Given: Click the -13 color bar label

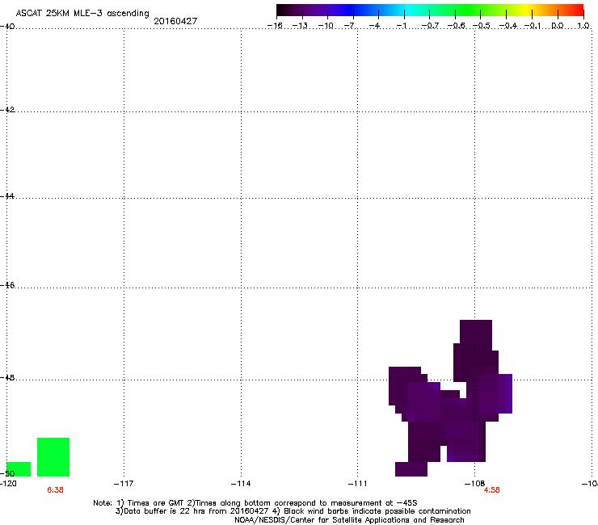Looking at the screenshot, I should pos(300,26).
